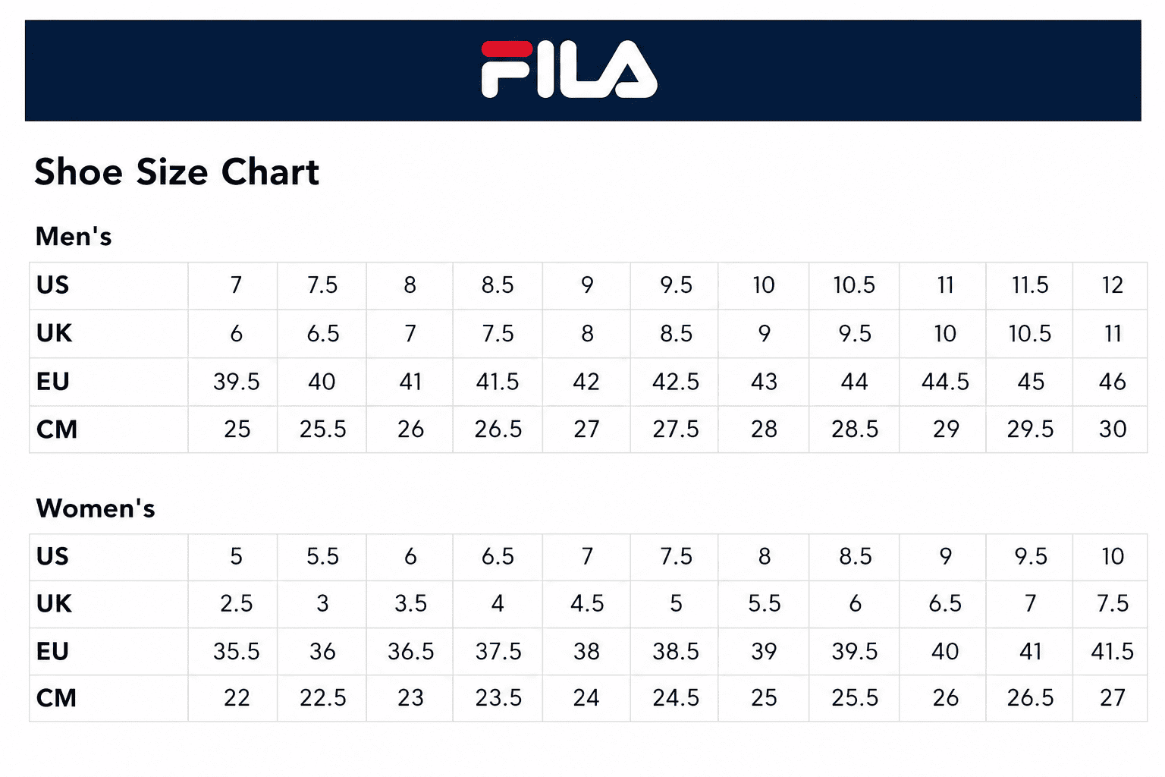
Task: Click the women's US row header
Action: tap(108, 557)
